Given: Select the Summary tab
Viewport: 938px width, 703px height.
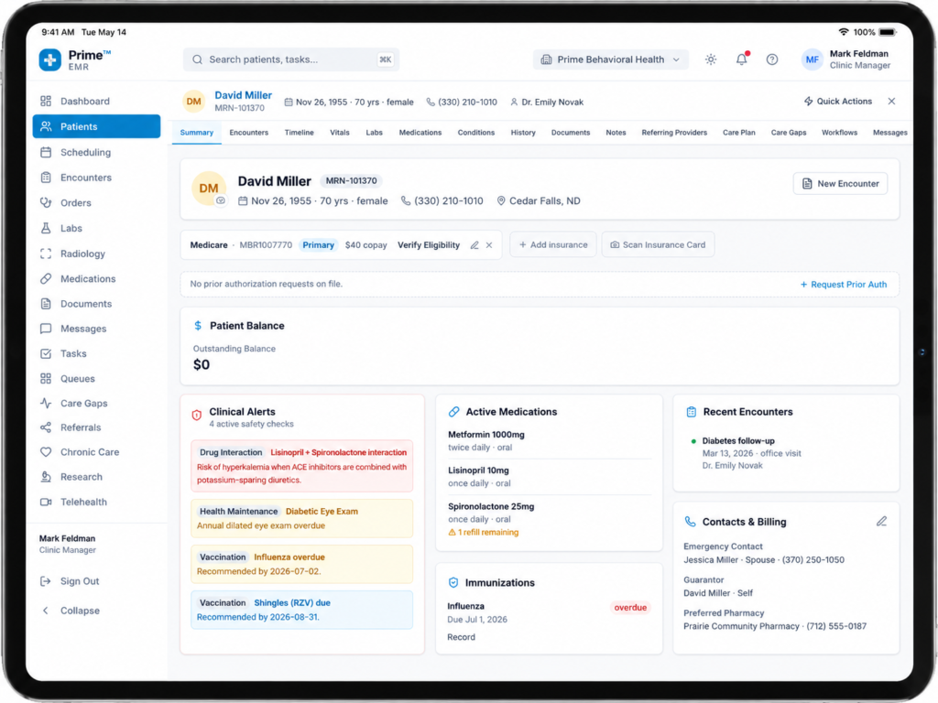Looking at the screenshot, I should (197, 133).
